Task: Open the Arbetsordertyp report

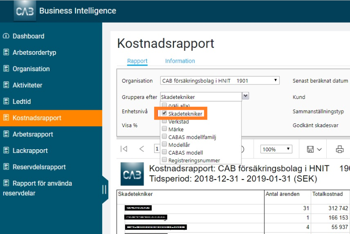Action: pyautogui.click(x=35, y=52)
